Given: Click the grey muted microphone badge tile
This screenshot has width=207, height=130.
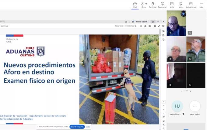Looking at the screenshot, I should tap(190, 32).
